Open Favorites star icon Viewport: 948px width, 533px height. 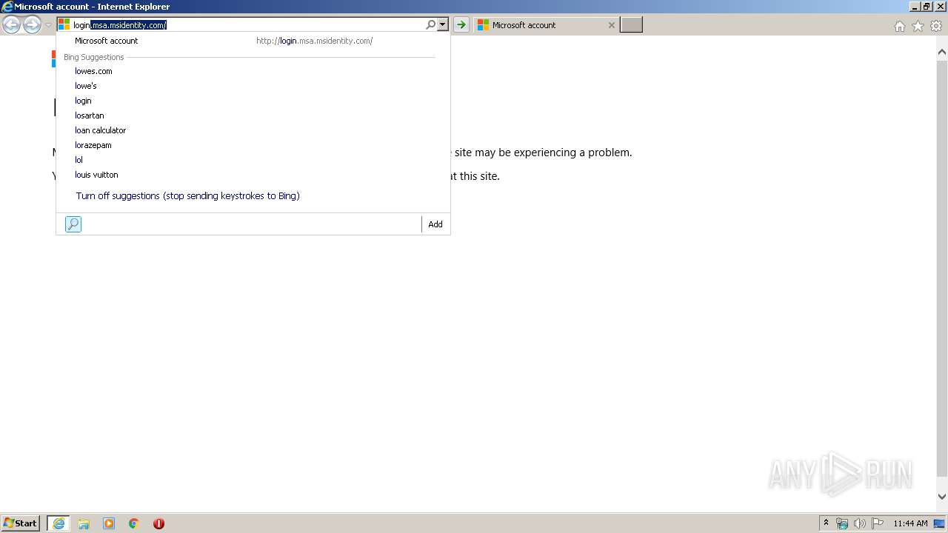pos(918,26)
